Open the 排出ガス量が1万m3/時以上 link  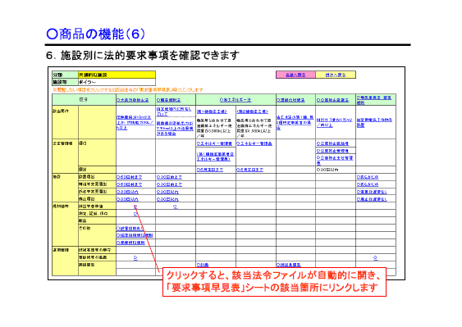click(x=335, y=122)
